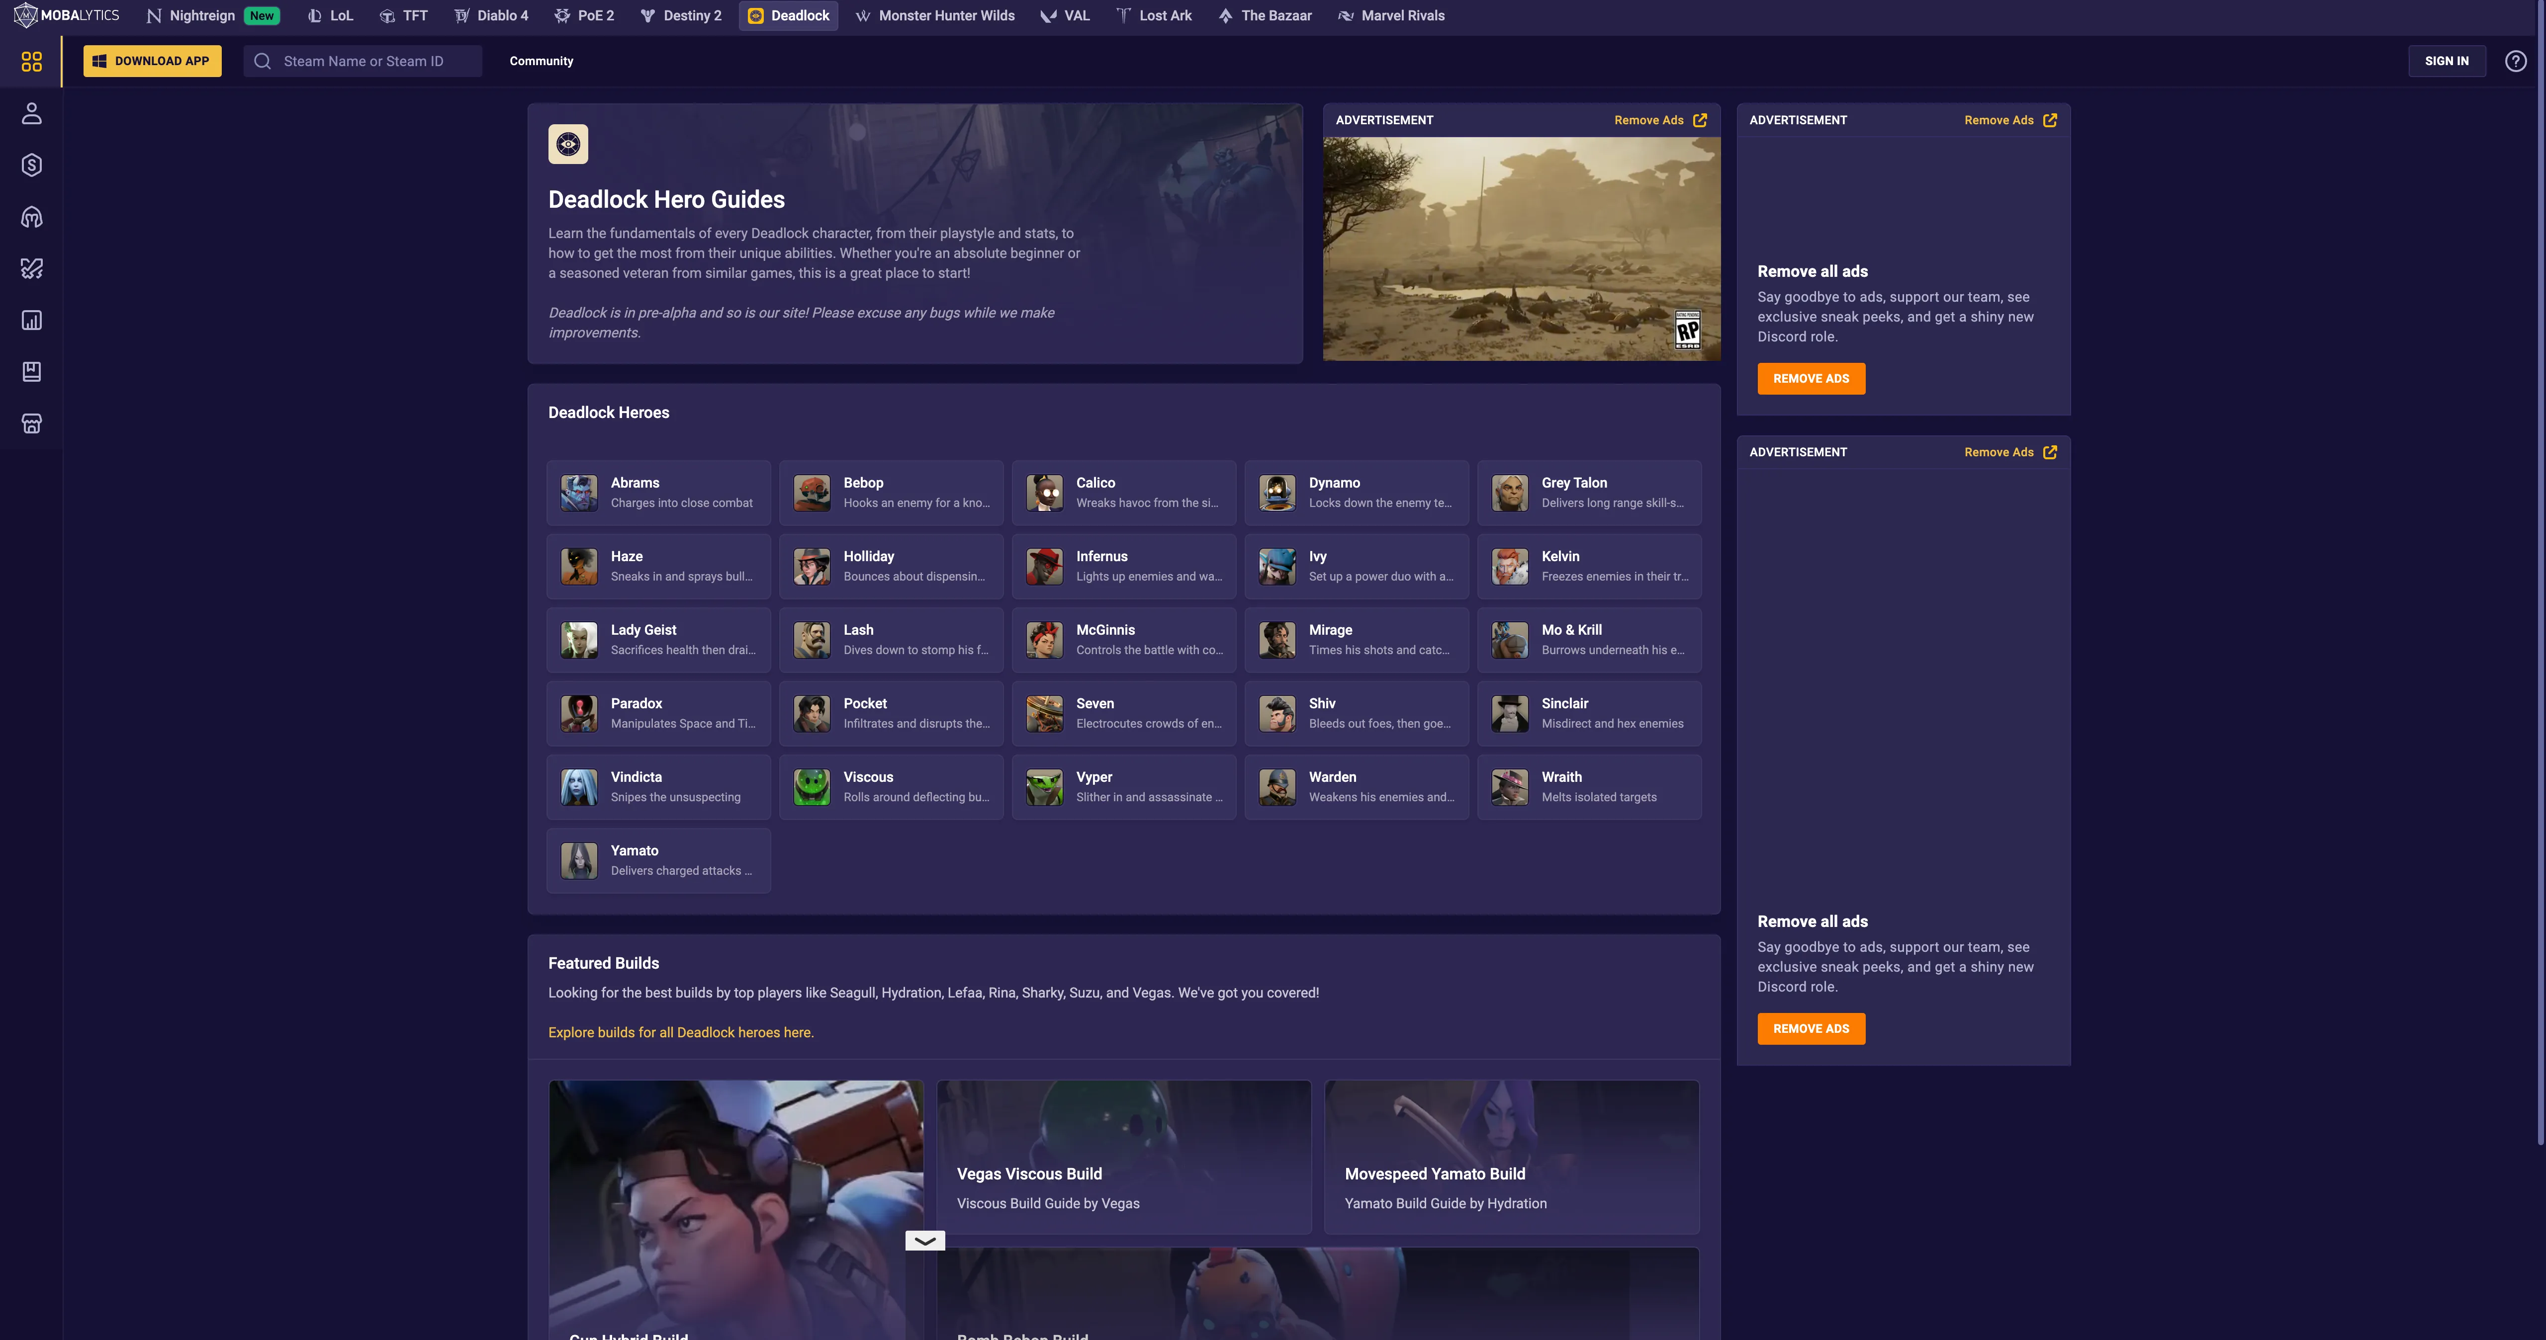
Task: Click the hero helmet icon in sidebar
Action: click(32, 217)
